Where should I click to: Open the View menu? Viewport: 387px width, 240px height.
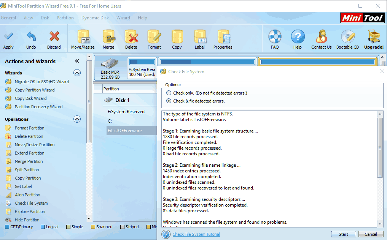click(29, 18)
